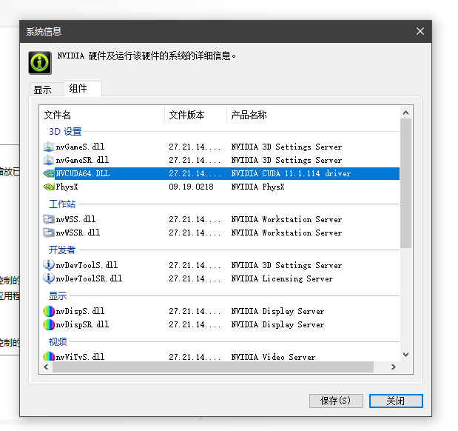Close the 系统信息 dialog with X
Image resolution: width=458 pixels, height=431 pixels.
pos(420,31)
